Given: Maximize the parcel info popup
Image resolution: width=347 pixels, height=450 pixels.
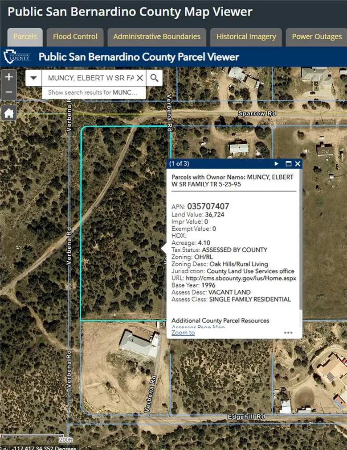Looking at the screenshot, I should (x=289, y=163).
